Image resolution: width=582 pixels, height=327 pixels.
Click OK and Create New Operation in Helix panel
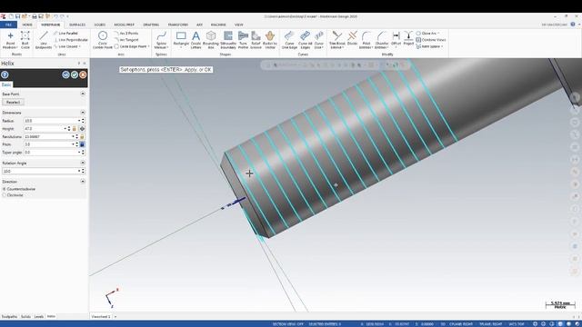tap(65, 74)
